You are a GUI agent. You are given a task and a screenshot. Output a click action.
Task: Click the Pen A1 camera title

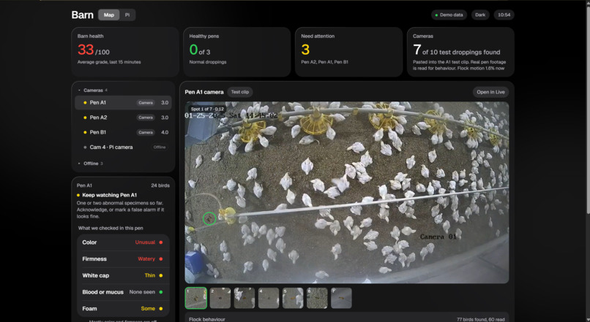204,92
